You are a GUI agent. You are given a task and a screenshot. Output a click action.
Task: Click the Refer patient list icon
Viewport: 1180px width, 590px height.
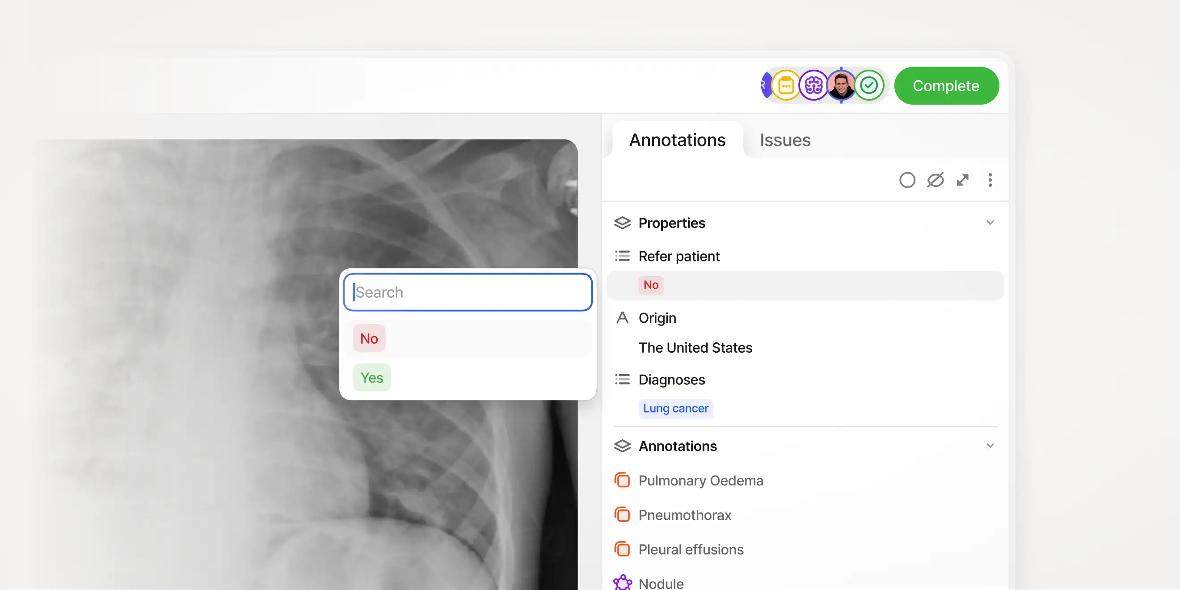(x=622, y=256)
